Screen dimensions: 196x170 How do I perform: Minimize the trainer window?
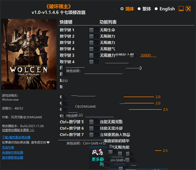tap(181, 9)
